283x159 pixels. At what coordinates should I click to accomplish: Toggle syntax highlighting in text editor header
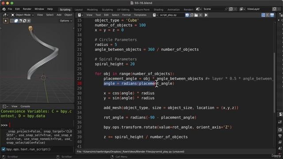[272, 15]
